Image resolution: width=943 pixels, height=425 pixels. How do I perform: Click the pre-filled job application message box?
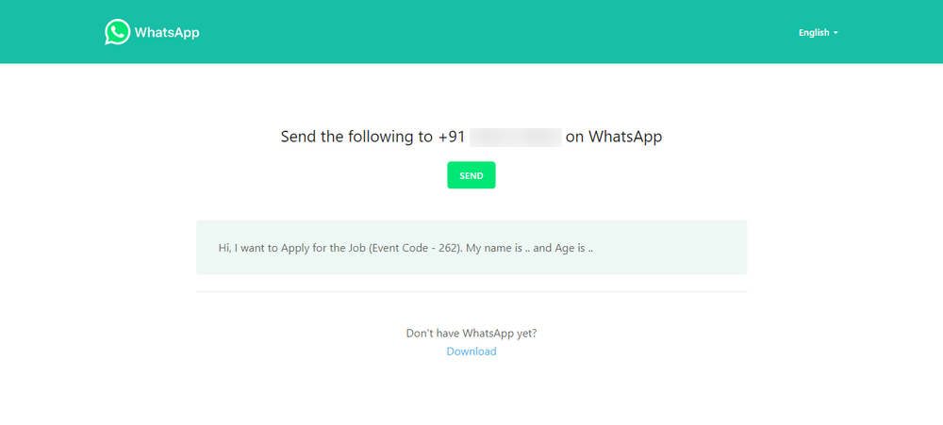(x=471, y=247)
